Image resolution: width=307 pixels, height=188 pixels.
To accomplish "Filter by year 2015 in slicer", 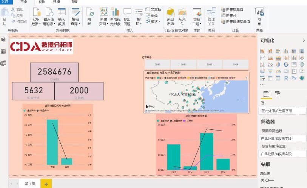I will coord(210,64).
